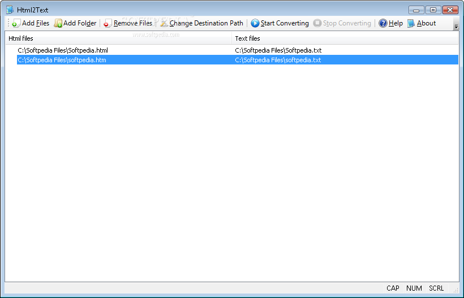Click the Html2Text title bar app icon

pyautogui.click(x=10, y=10)
